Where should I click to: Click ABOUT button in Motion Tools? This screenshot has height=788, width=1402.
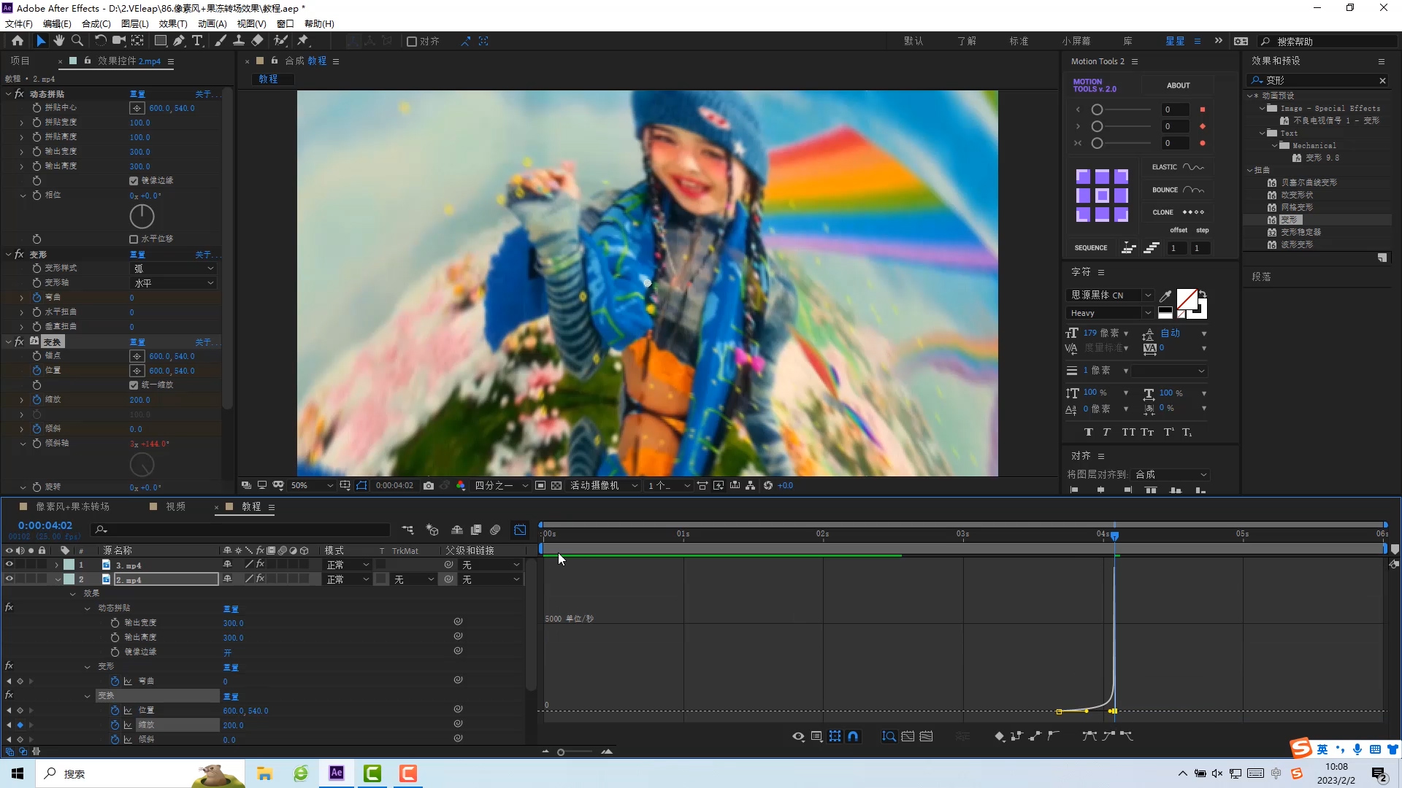1178,85
